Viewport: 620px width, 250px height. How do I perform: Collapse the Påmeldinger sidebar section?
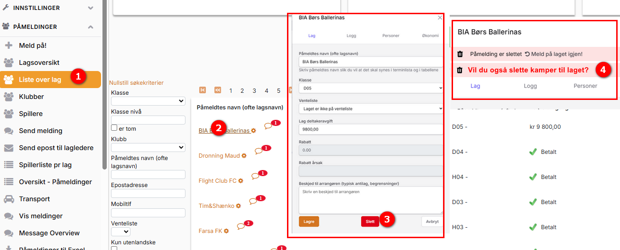coord(90,27)
